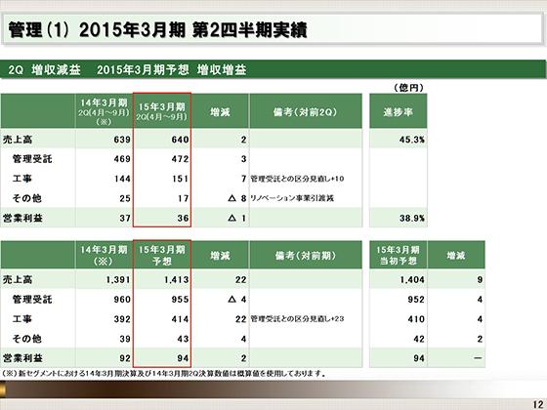Click the 45.3% progress rate cell

click(411, 140)
